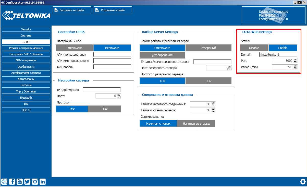Open the settings gear icon
Screen dimensions: 307x187
(x=303, y=182)
